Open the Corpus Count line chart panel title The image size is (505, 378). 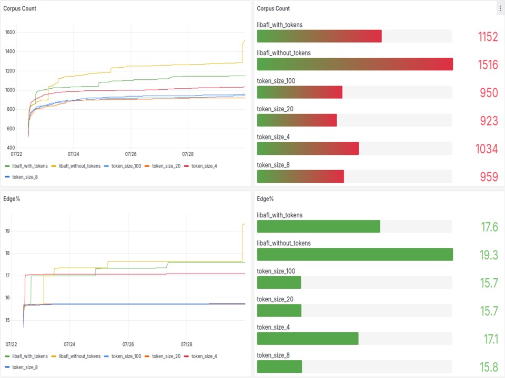click(x=19, y=9)
